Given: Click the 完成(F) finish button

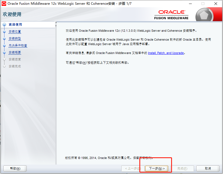Looking at the screenshot, I should click(182, 168).
